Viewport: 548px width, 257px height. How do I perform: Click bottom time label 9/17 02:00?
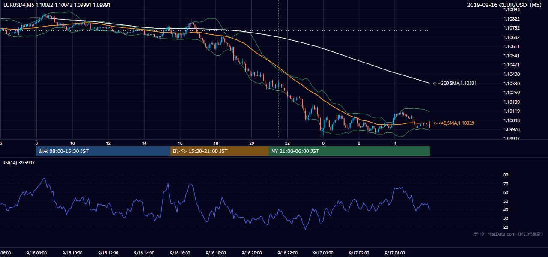coord(359,253)
